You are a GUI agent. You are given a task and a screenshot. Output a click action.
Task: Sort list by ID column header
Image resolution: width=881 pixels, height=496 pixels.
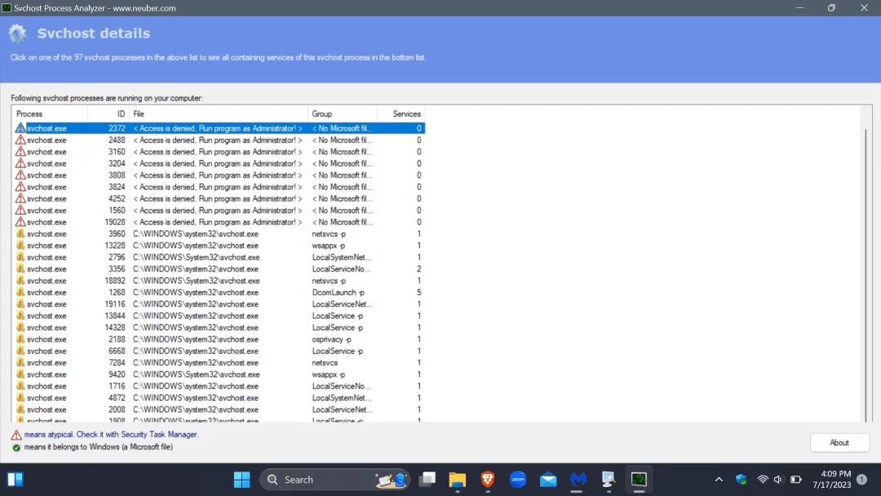108,113
